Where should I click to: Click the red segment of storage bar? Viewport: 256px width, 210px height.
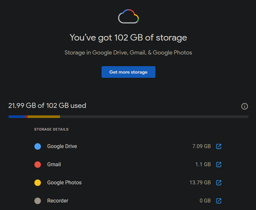coord(26,117)
